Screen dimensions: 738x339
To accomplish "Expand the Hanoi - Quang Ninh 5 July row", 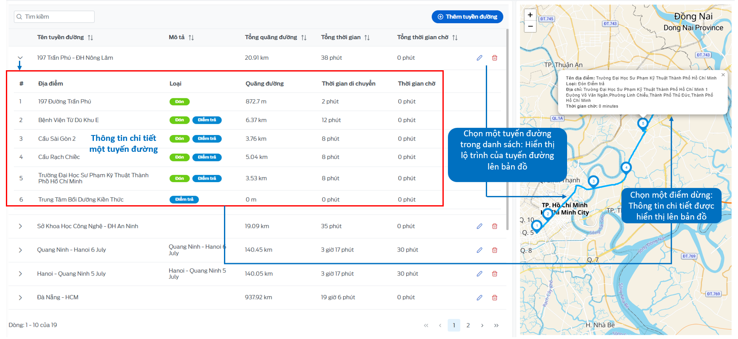I will coord(20,274).
